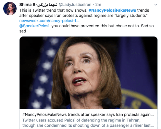Open the Pelosi article preview image
Screen dimensions: 161x129
tap(88, 73)
